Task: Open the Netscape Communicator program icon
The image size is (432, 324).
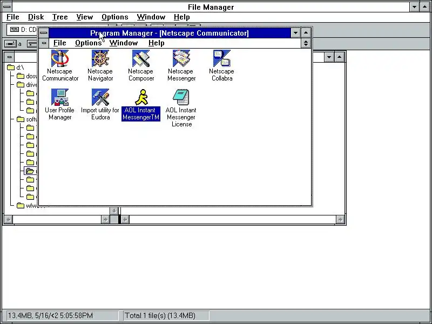Action: coord(60,65)
